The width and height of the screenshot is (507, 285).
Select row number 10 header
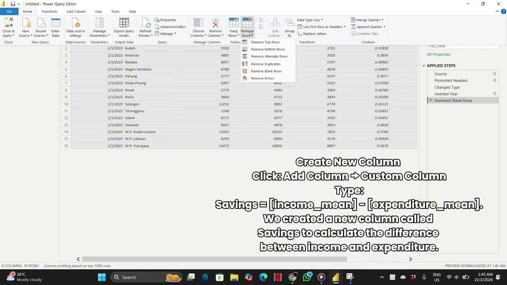(x=66, y=104)
